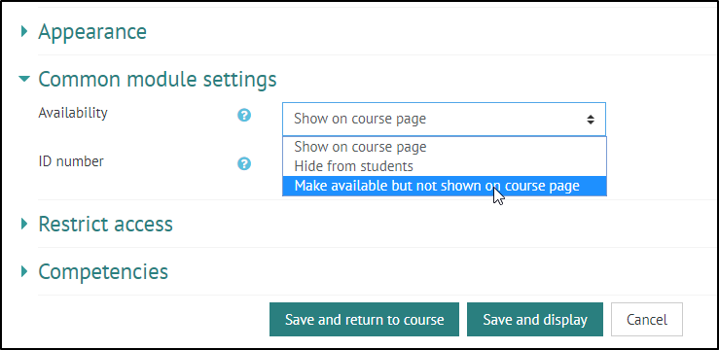The image size is (719, 350).
Task: Open the Availability dropdown box
Action: click(x=444, y=120)
